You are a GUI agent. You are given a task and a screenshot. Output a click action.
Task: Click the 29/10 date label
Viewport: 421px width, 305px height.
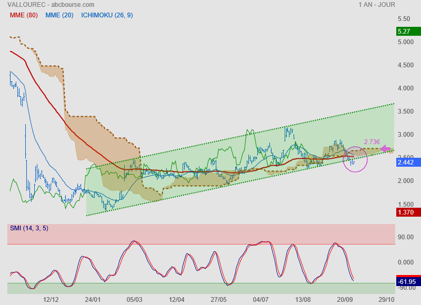(387, 300)
